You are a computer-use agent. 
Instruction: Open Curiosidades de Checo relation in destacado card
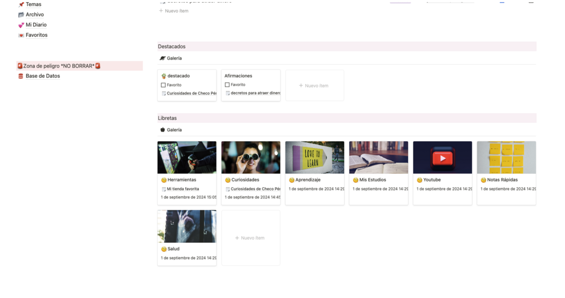click(191, 93)
